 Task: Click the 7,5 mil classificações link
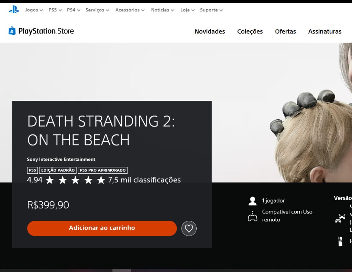click(x=144, y=180)
